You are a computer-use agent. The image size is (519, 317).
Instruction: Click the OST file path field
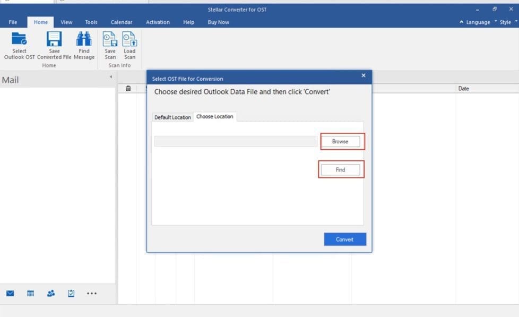(x=236, y=142)
